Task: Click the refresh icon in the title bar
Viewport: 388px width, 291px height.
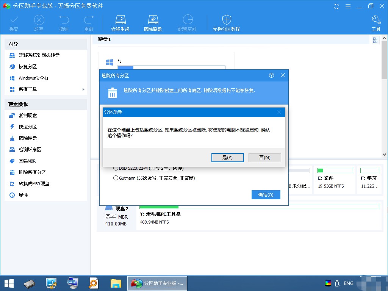Action: [x=336, y=6]
